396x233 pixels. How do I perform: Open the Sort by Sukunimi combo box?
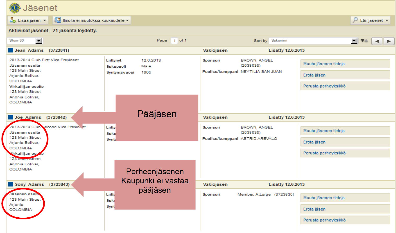(313, 40)
